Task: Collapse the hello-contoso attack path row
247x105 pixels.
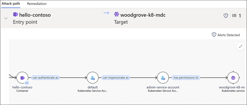Action: pos(6,18)
